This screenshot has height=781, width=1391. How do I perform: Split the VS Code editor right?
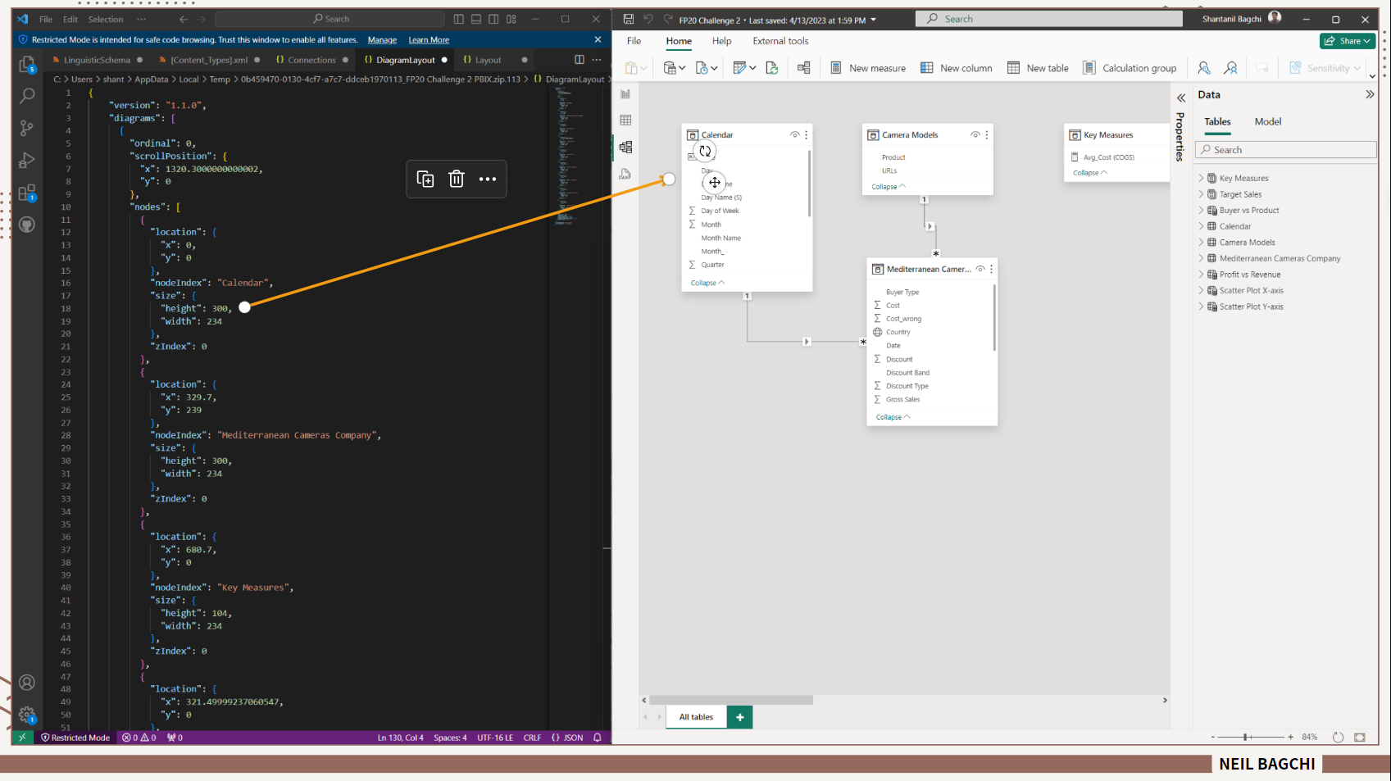tap(579, 60)
